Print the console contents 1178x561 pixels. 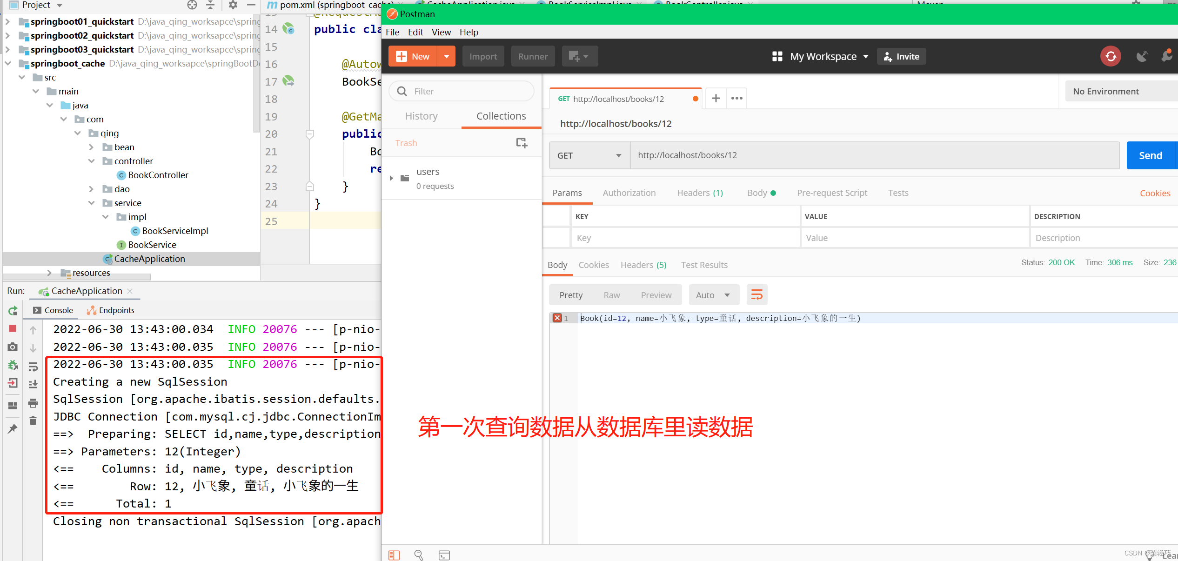[33, 403]
